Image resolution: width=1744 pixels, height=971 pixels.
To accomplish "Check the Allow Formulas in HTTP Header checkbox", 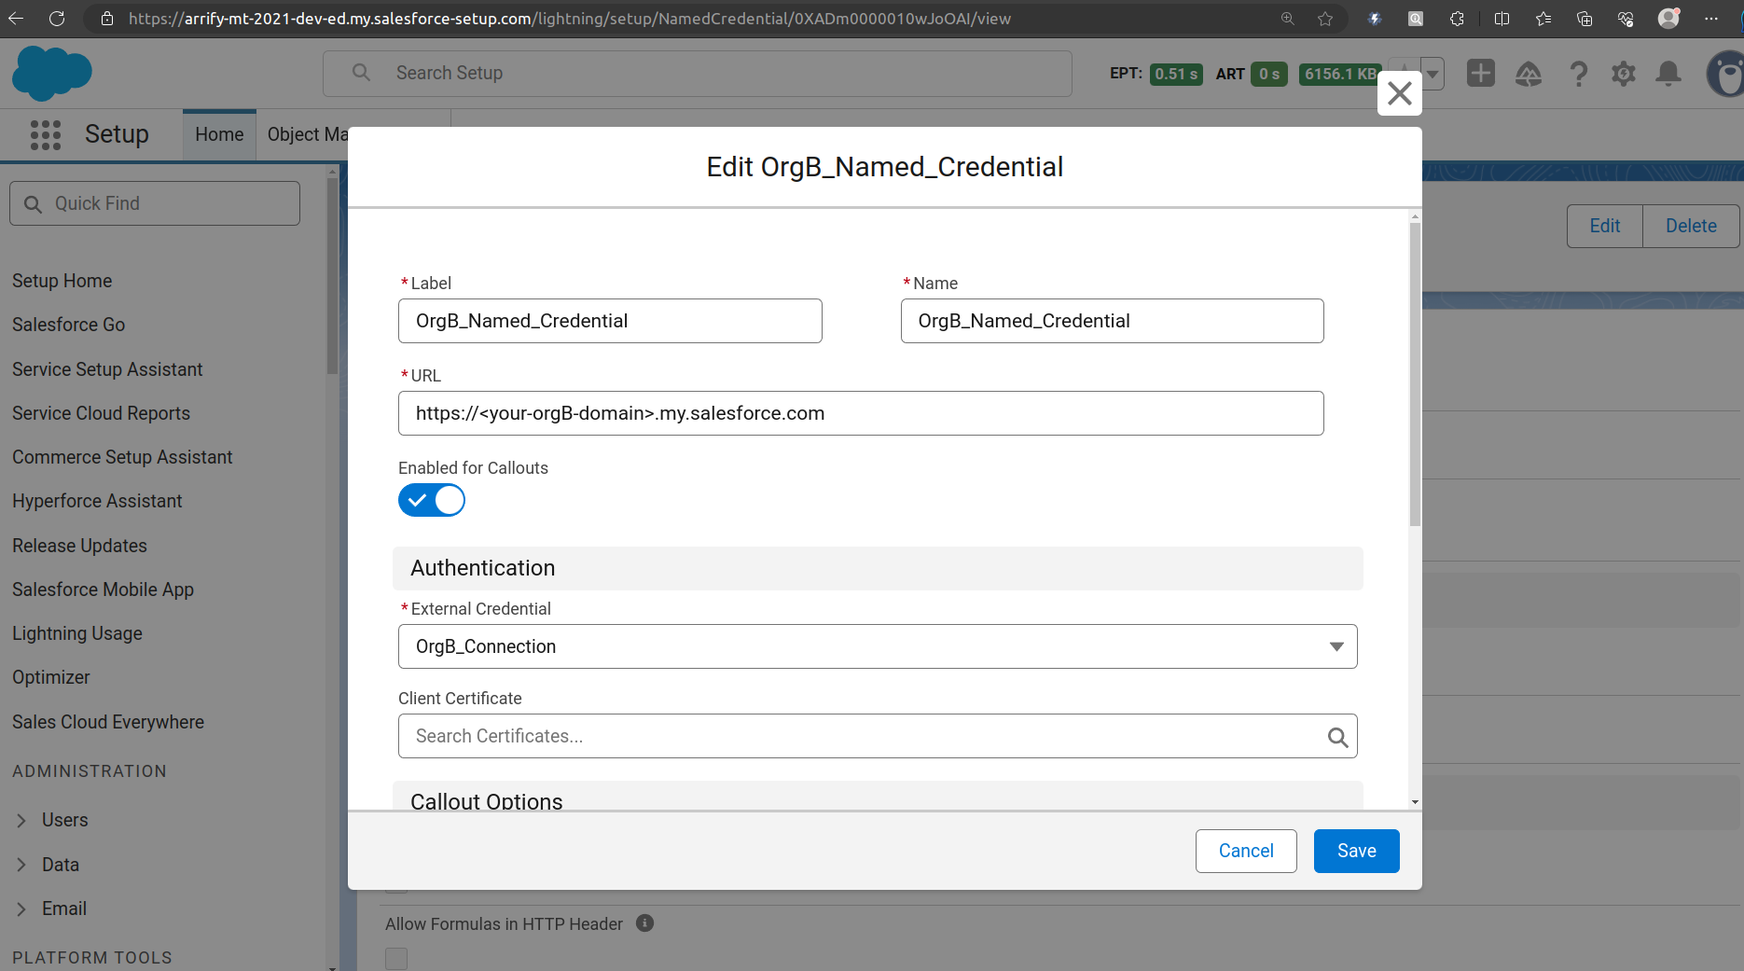I will pos(396,958).
